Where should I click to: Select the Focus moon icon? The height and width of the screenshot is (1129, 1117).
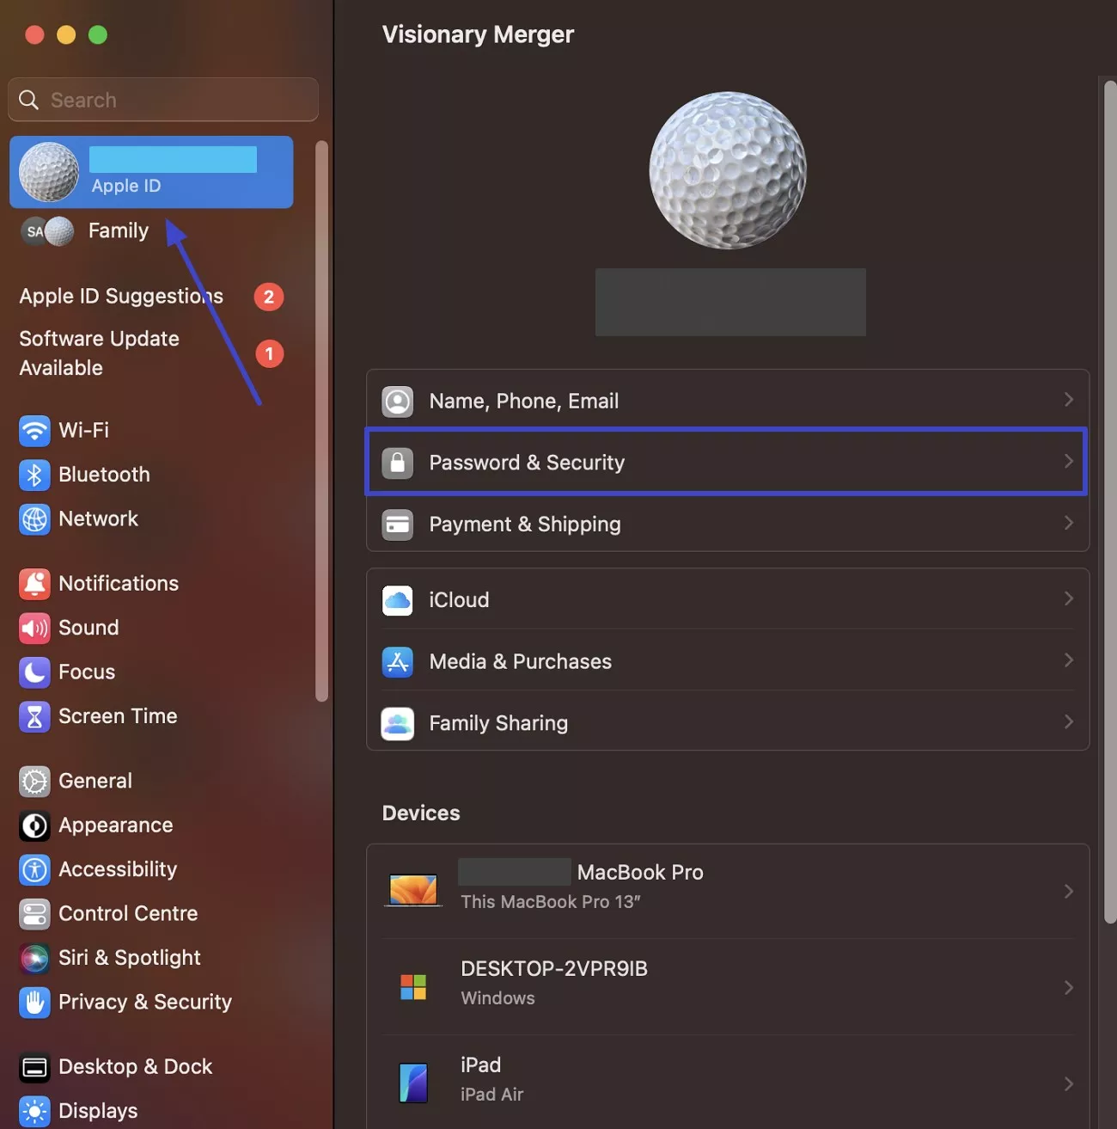(34, 672)
